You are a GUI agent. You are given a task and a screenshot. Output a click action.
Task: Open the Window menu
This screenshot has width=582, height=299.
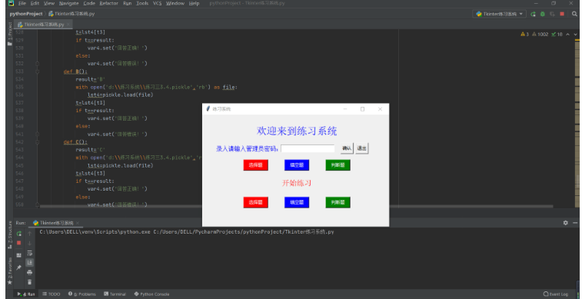pos(175,3)
